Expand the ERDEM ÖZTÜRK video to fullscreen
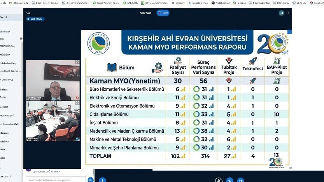324x182 pixels. pos(77,62)
